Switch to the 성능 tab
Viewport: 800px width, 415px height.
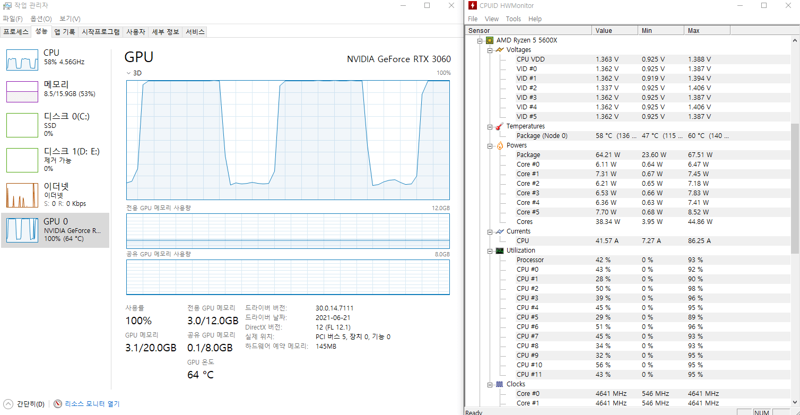coord(41,31)
